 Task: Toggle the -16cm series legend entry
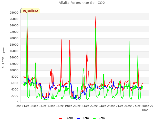(66, 118)
